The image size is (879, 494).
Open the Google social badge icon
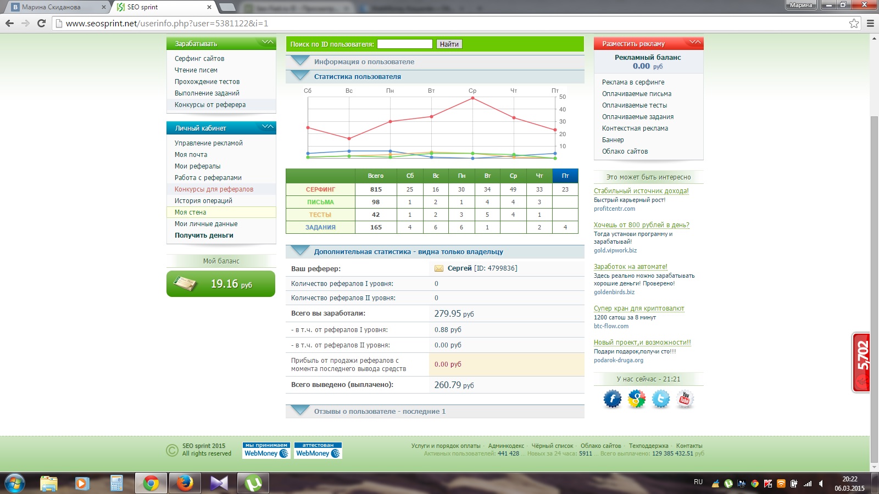pos(636,399)
